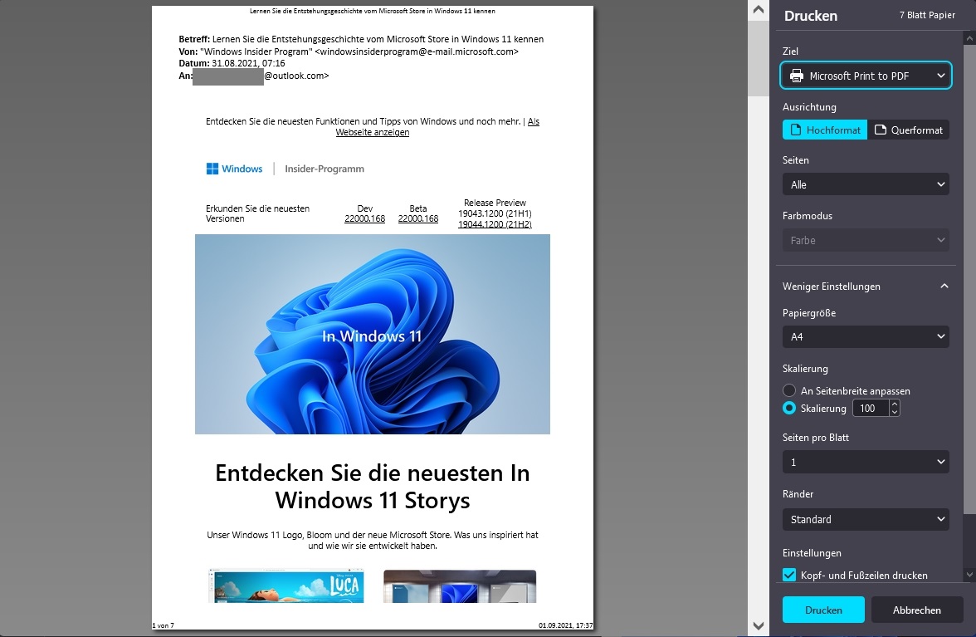Uncheck 'Kopf- und Fußzeilen drucken' checkbox
This screenshot has width=976, height=637.
tap(790, 575)
